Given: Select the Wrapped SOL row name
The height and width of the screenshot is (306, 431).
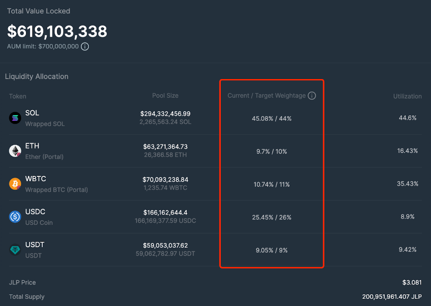Looking at the screenshot, I should (45, 124).
